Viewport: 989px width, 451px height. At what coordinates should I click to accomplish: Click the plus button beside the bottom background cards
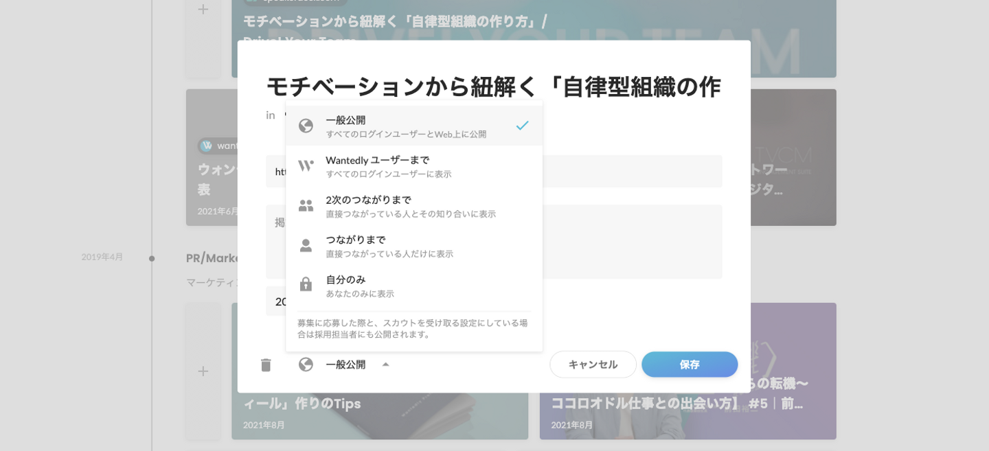click(203, 371)
